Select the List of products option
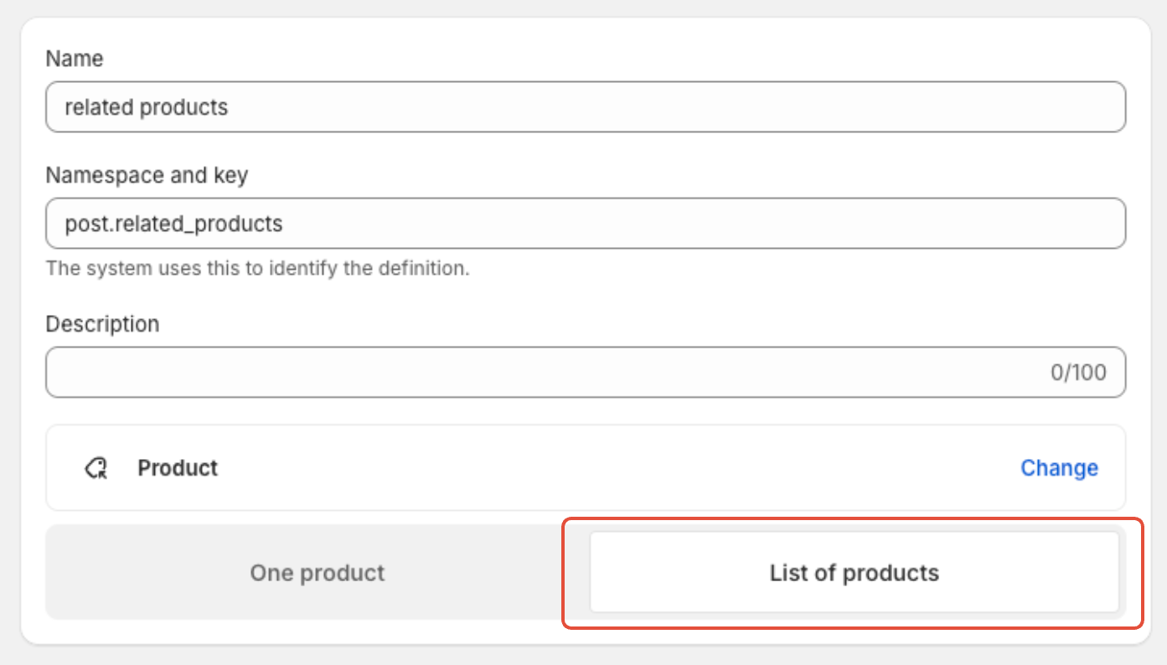Image resolution: width=1167 pixels, height=665 pixels. 854,573
